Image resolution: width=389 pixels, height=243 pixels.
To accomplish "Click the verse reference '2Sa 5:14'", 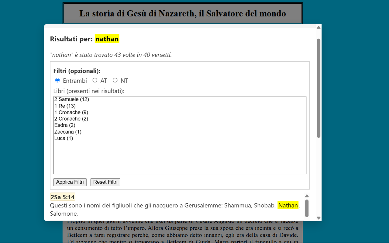I will coord(63,197).
